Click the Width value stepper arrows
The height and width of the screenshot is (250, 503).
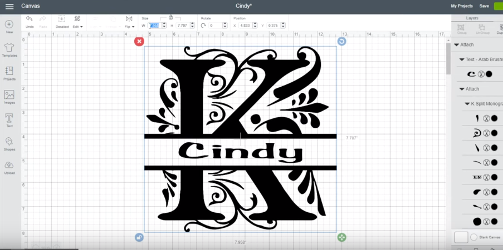pyautogui.click(x=164, y=26)
